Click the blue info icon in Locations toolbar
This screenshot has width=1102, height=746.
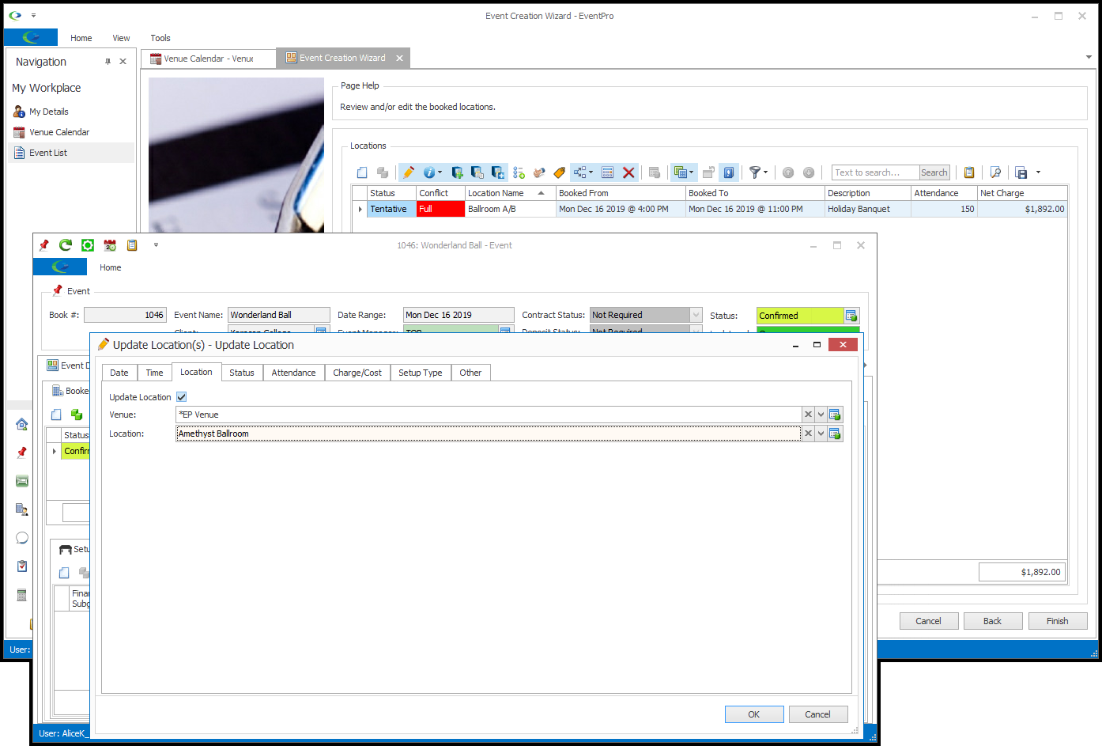pos(428,172)
